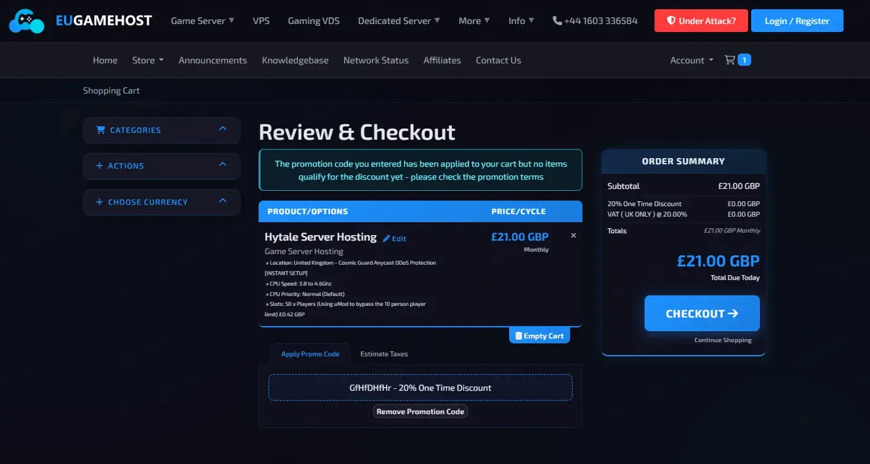Image resolution: width=870 pixels, height=464 pixels.
Task: Click the £21.00 GBP Total Due Today amount
Action: [719, 261]
